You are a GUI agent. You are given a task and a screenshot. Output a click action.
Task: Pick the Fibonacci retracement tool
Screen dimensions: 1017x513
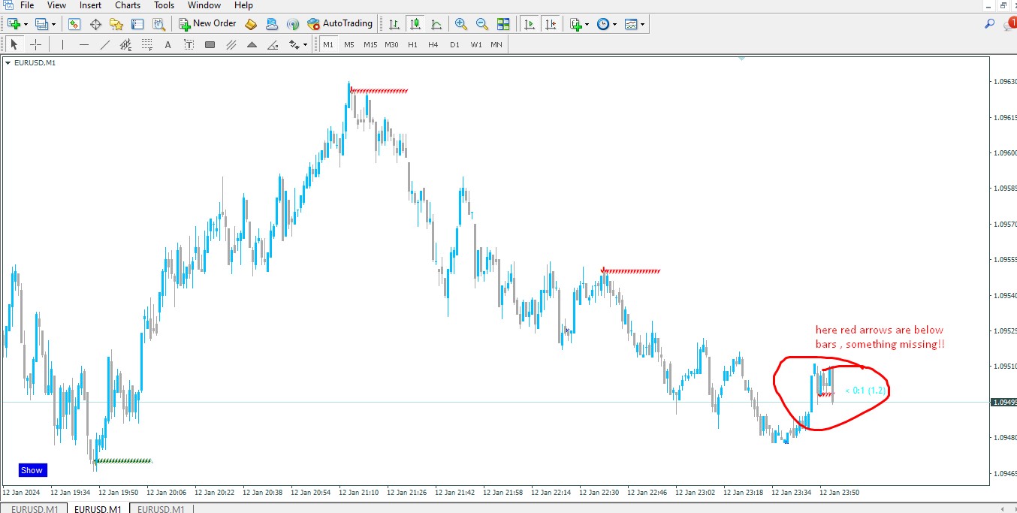(147, 45)
